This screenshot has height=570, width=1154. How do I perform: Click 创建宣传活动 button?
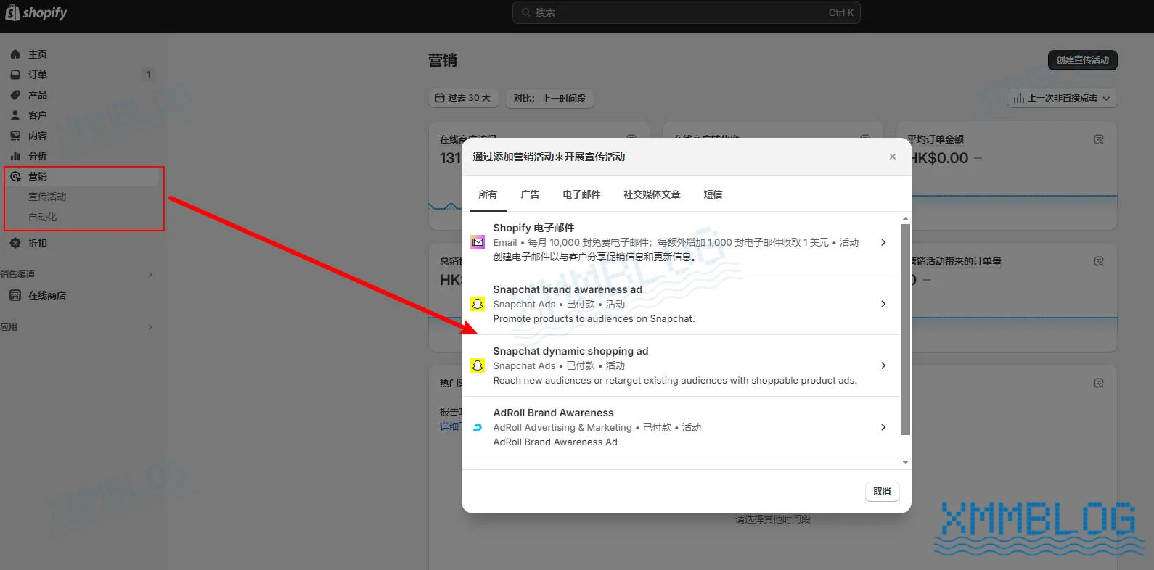coord(1083,60)
